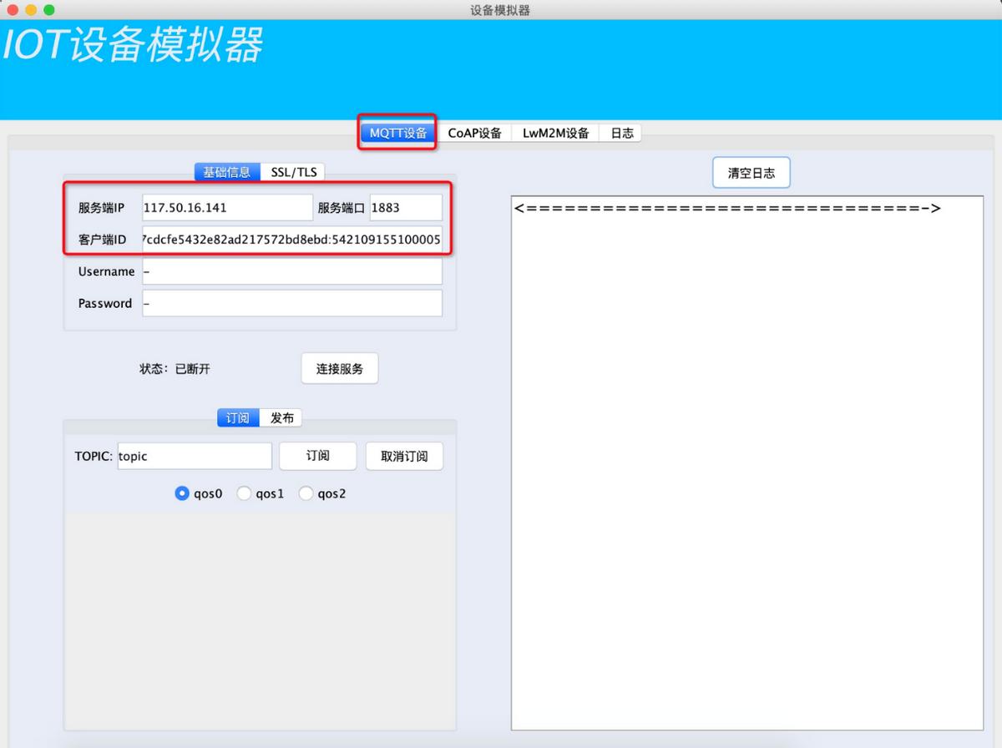Click the 清空日志 button
The height and width of the screenshot is (748, 1002).
coord(751,173)
